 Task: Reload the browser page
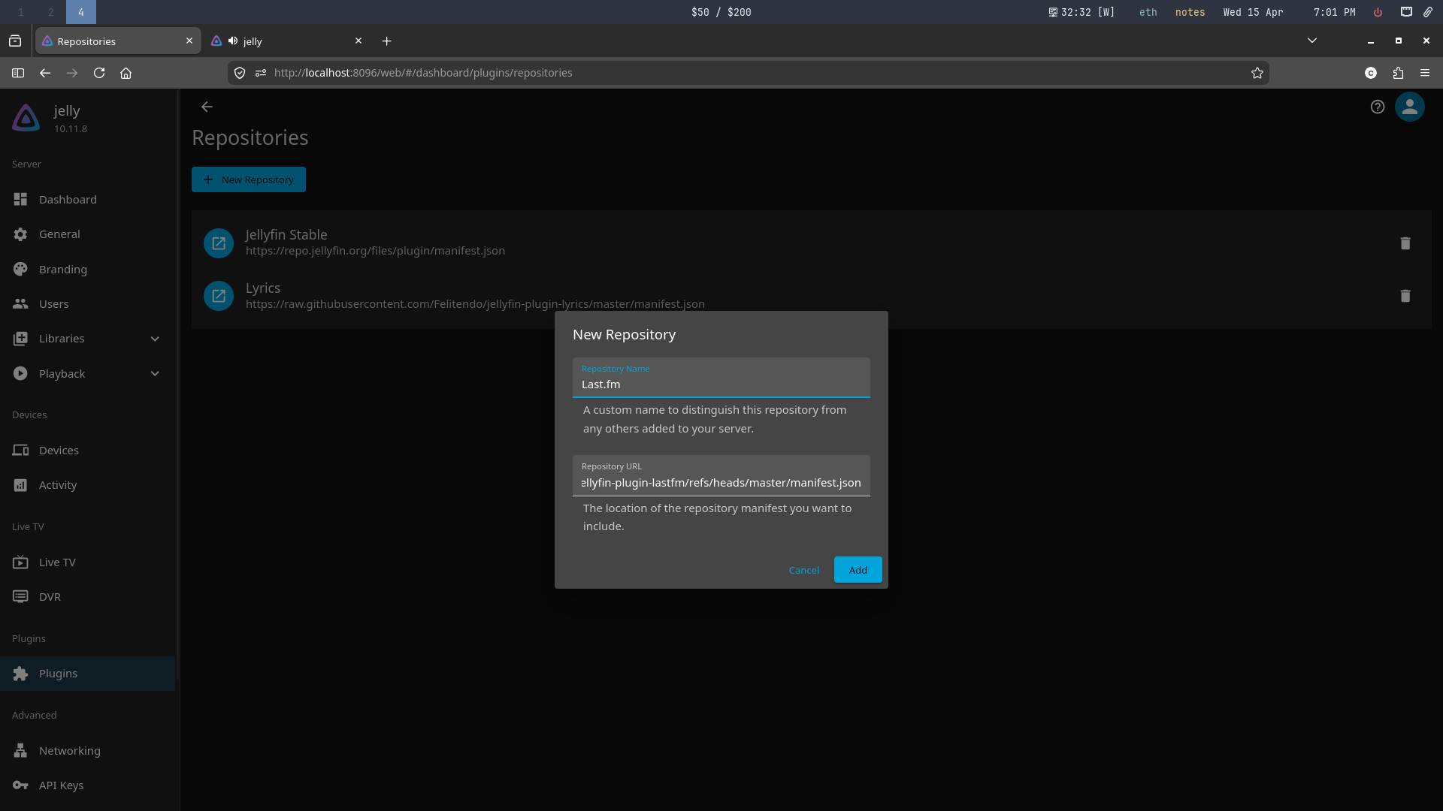point(99,73)
